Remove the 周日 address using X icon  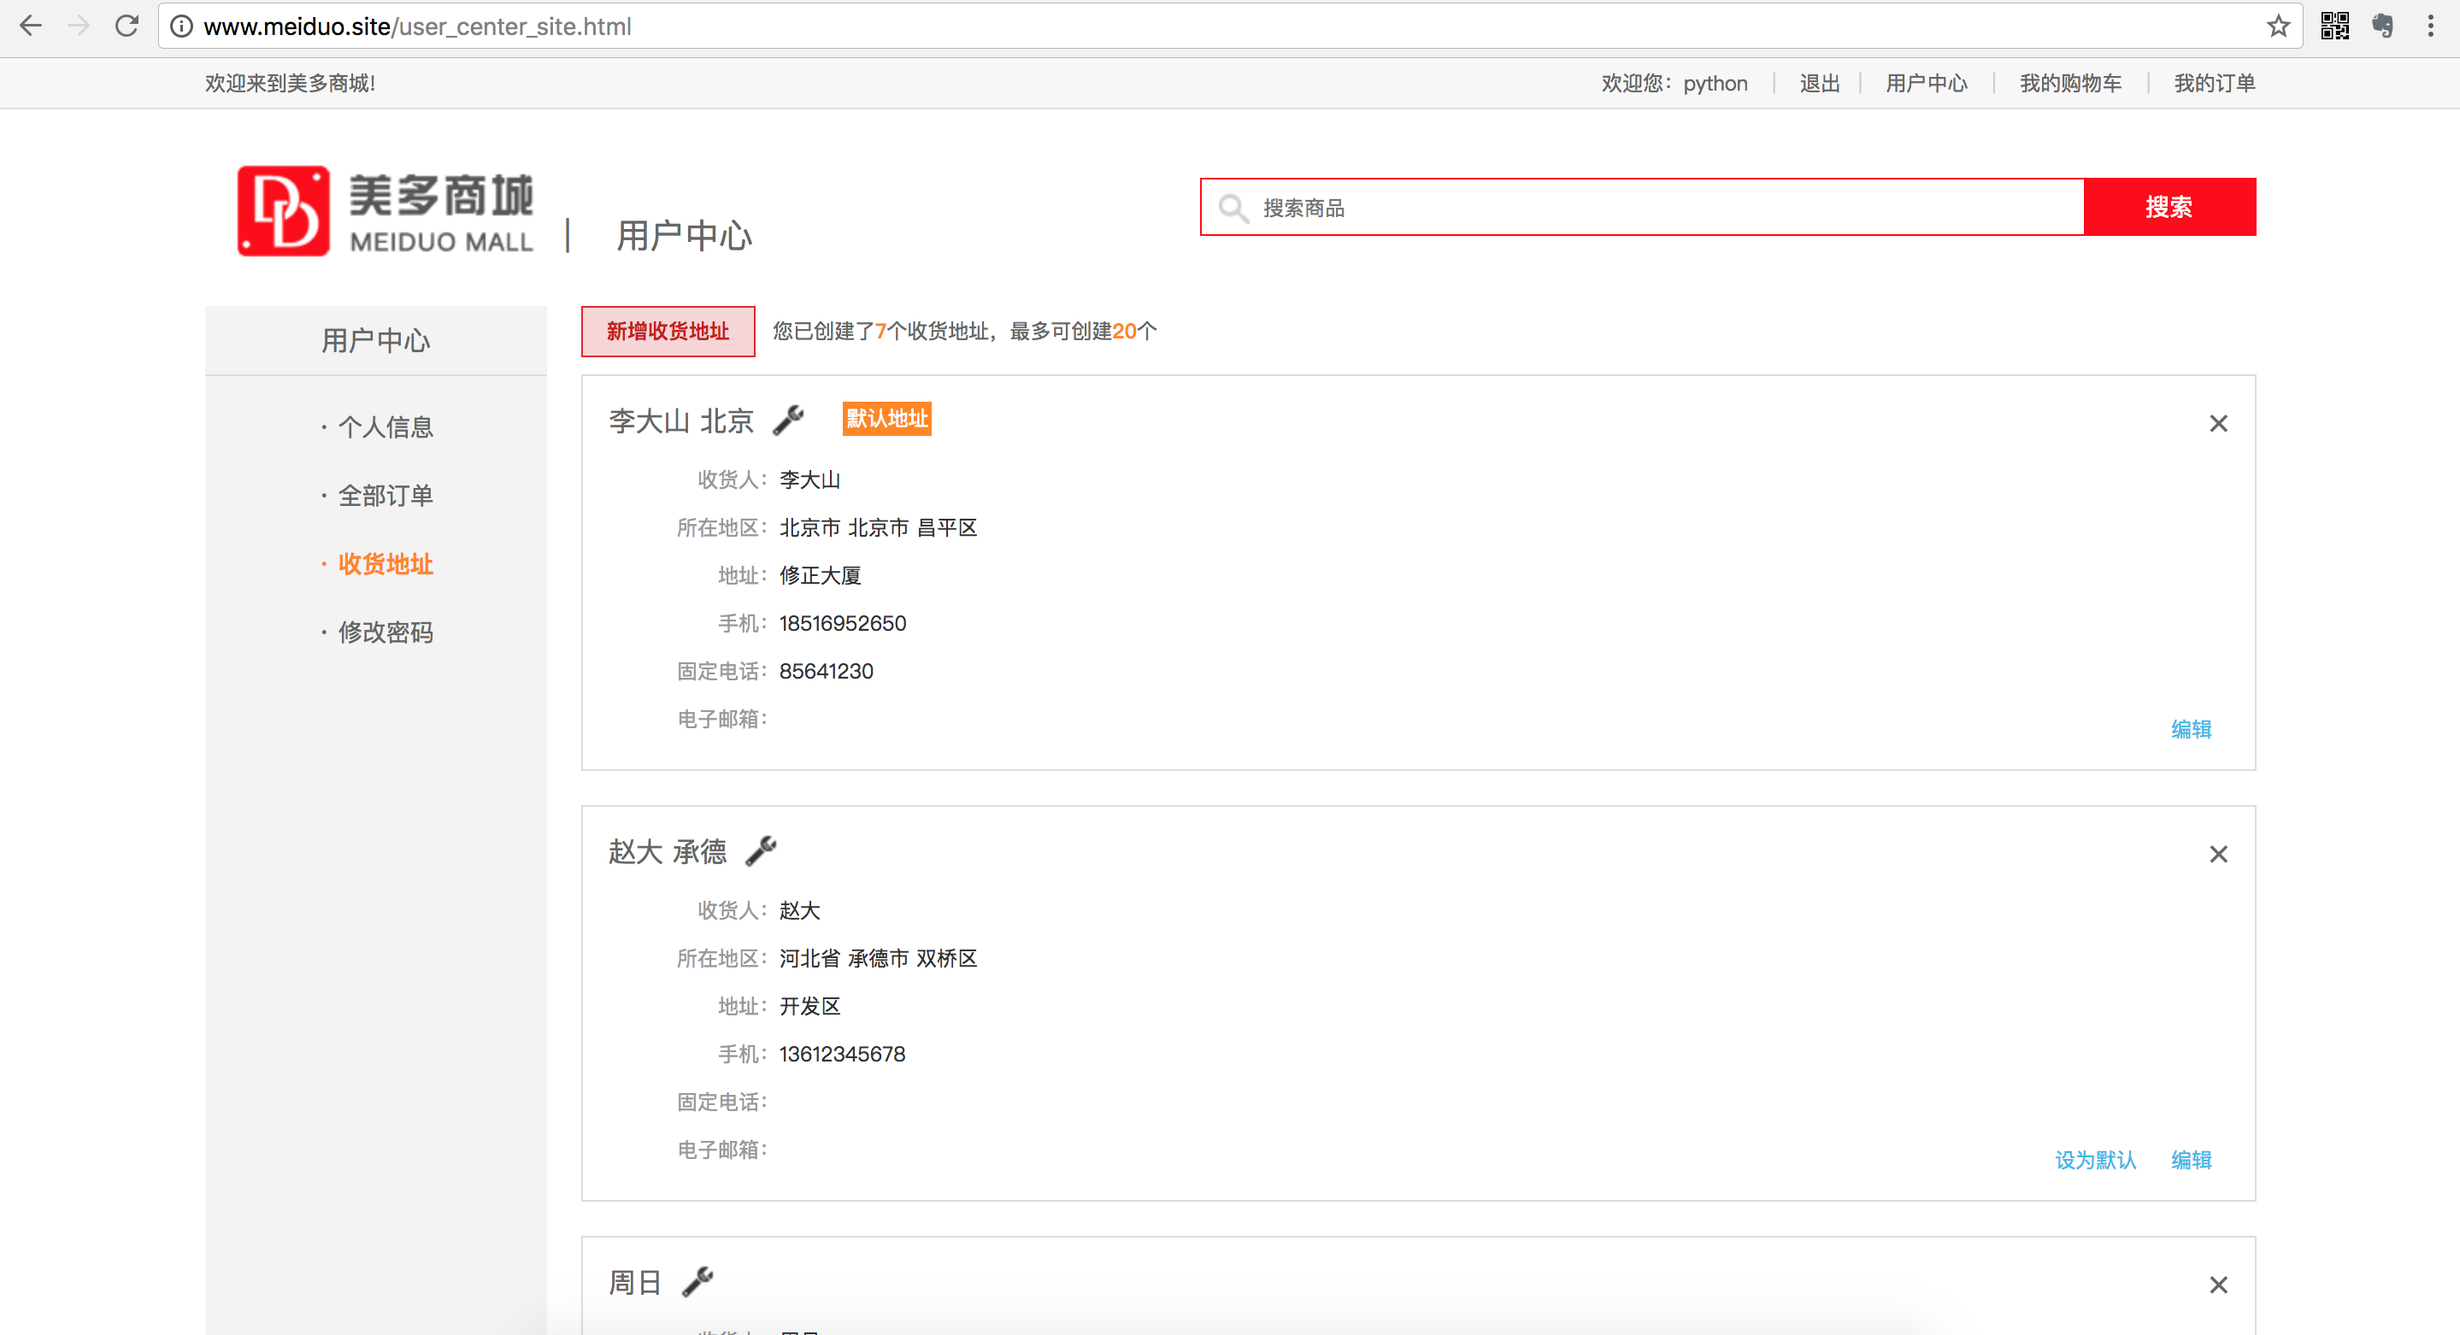(2217, 1285)
